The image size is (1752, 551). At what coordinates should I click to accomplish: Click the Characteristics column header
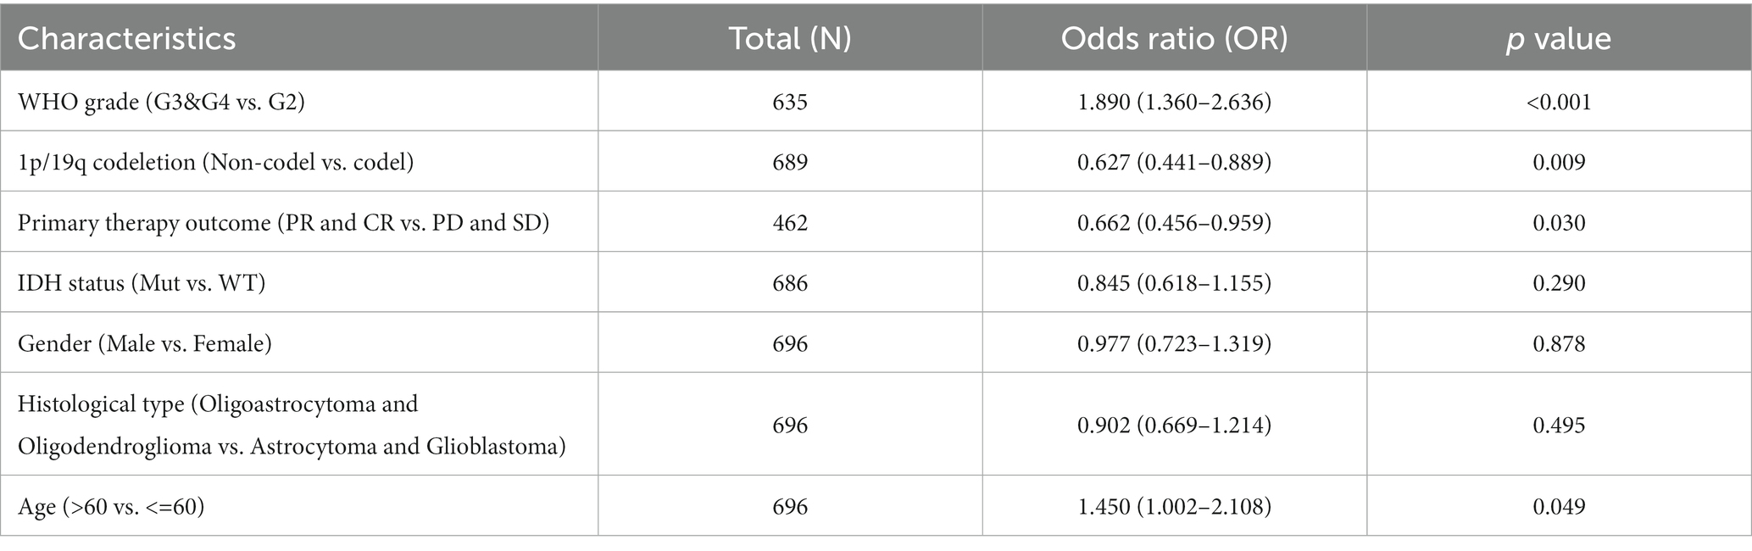click(x=126, y=39)
